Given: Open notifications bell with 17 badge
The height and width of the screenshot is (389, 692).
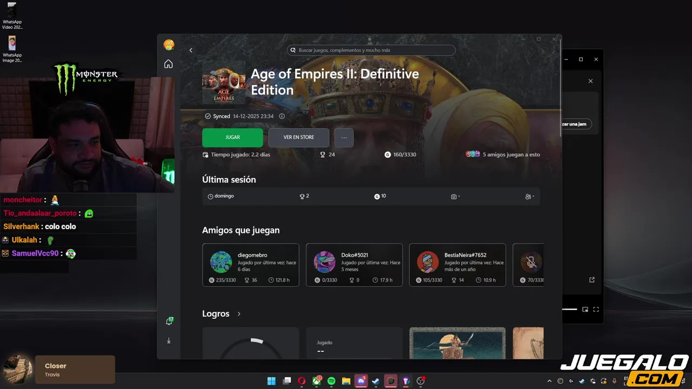Looking at the screenshot, I should tap(169, 321).
